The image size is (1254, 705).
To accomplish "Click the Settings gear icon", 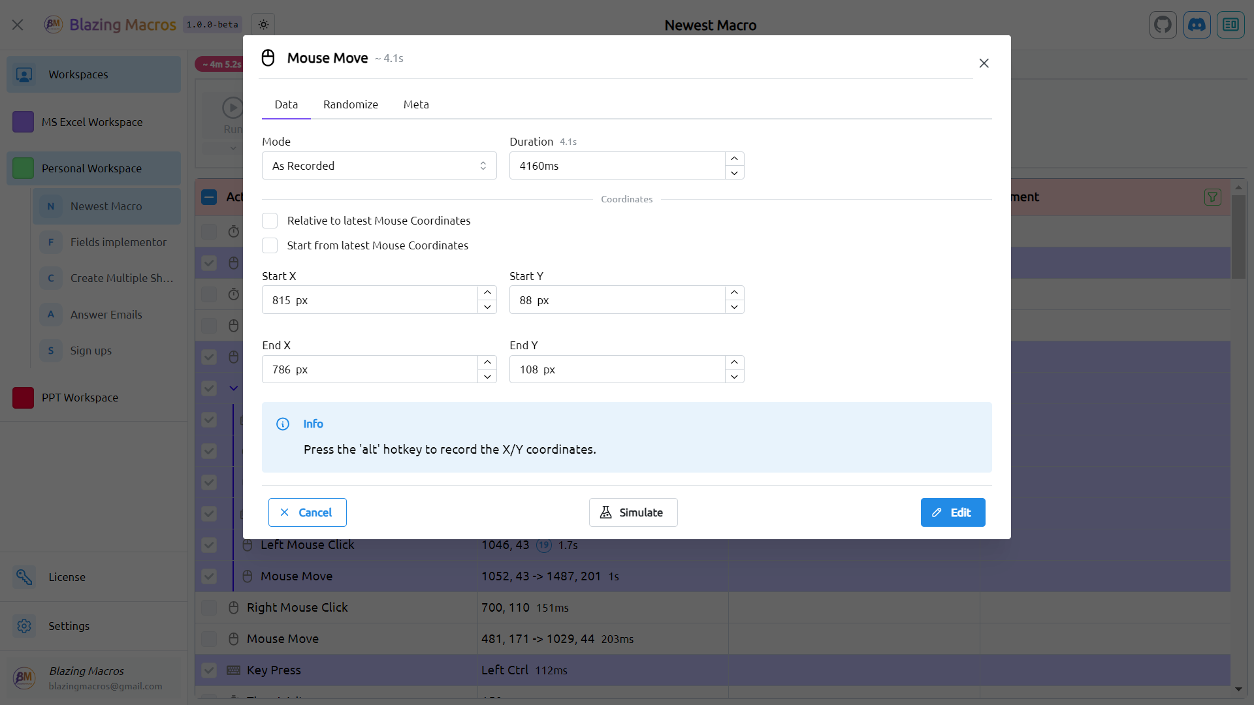I will click(x=24, y=626).
